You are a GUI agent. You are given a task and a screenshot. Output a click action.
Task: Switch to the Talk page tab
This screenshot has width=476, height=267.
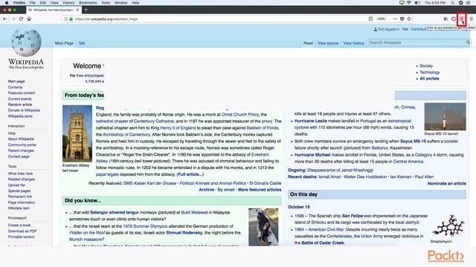82,43
